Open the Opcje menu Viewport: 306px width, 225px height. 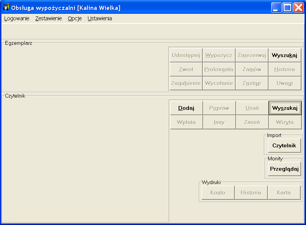[x=75, y=18]
